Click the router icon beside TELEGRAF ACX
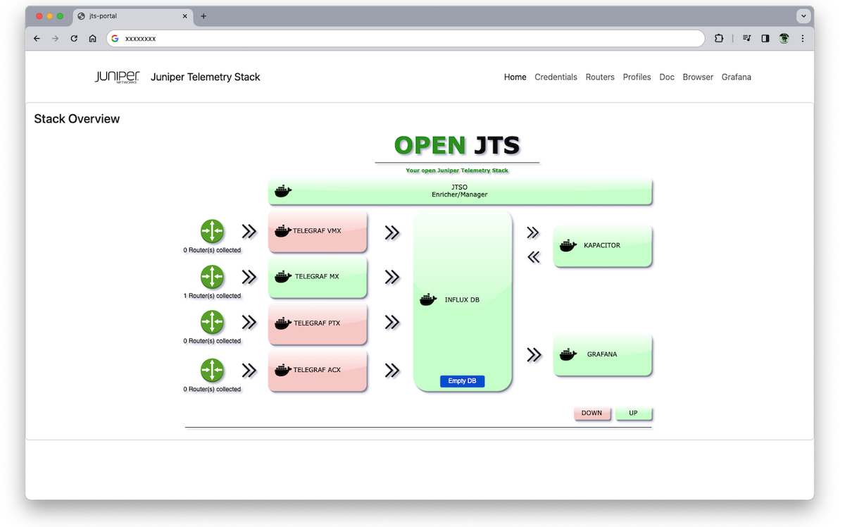This screenshot has height=527, width=845. 212,370
